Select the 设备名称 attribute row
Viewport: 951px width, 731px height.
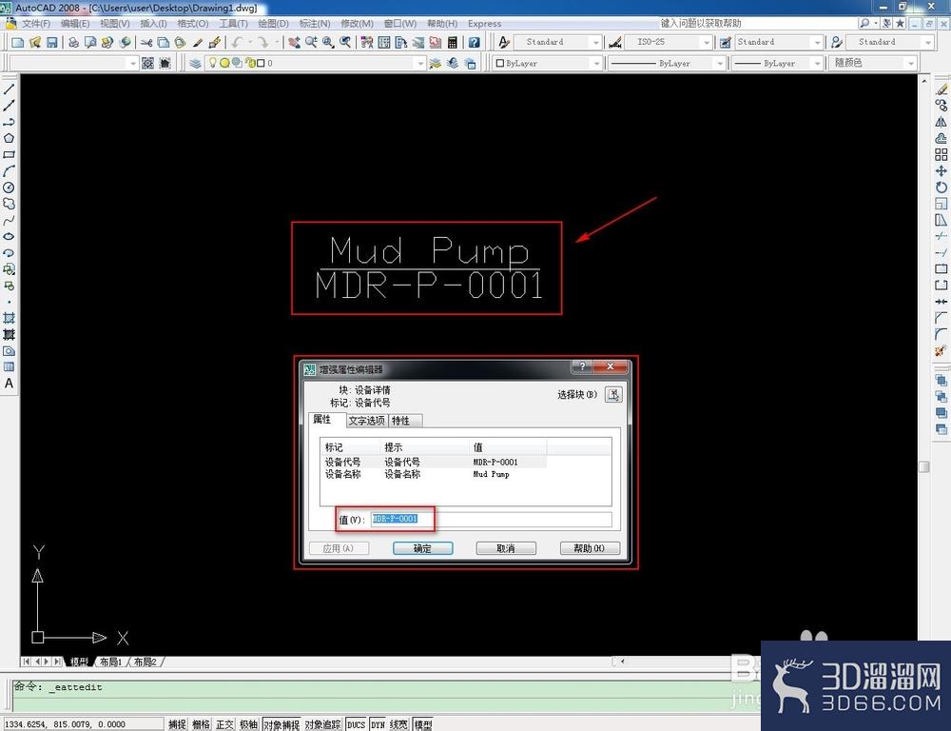click(434, 474)
